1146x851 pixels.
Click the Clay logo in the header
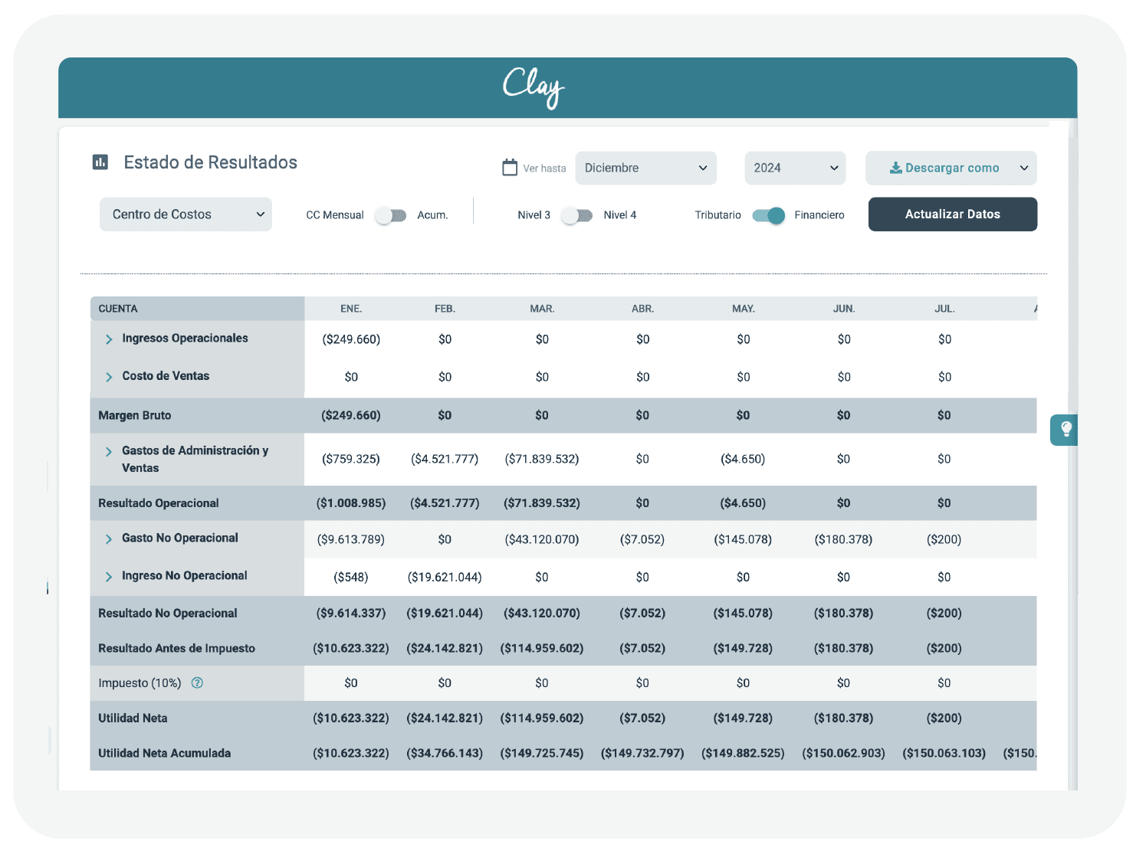pyautogui.click(x=534, y=87)
